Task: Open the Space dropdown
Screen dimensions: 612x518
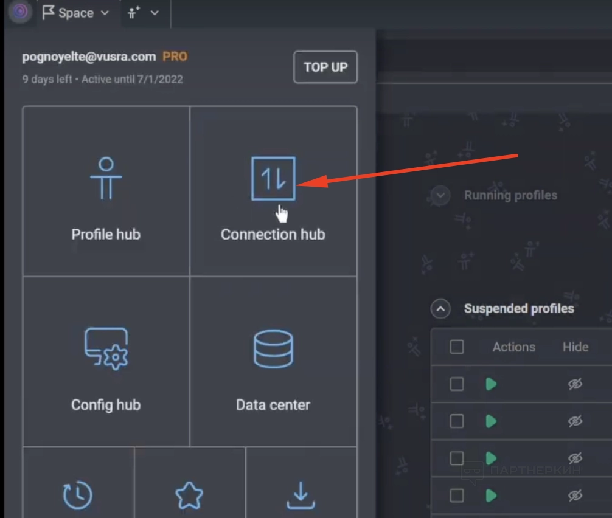Action: (75, 13)
